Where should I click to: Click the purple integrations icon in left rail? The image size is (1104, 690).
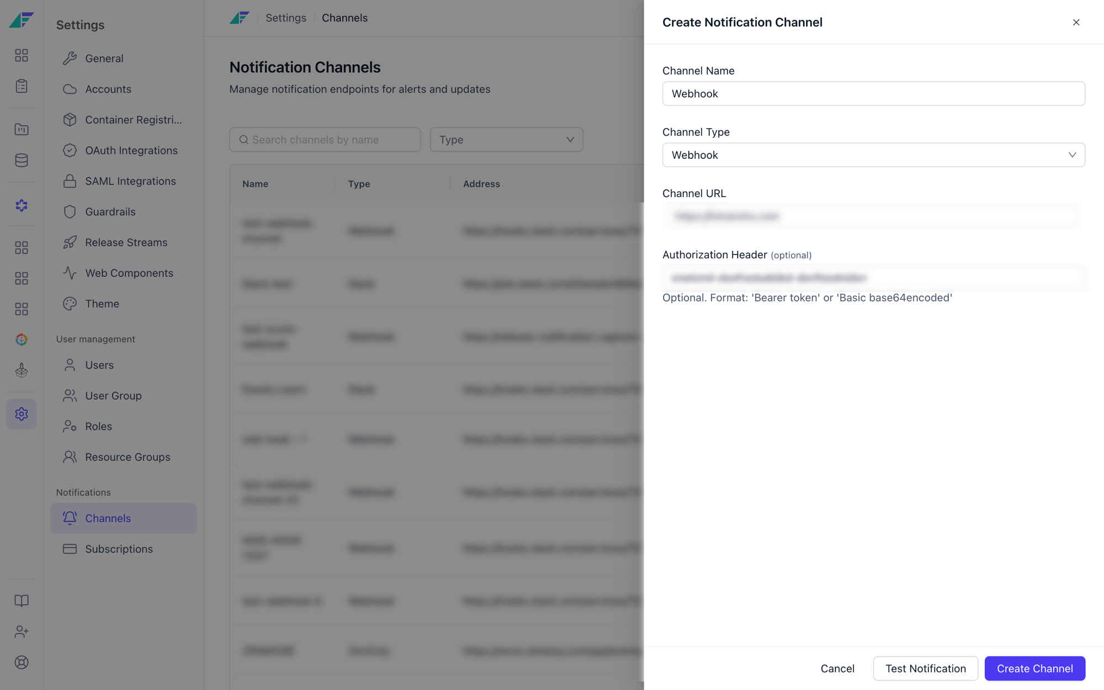tap(22, 205)
